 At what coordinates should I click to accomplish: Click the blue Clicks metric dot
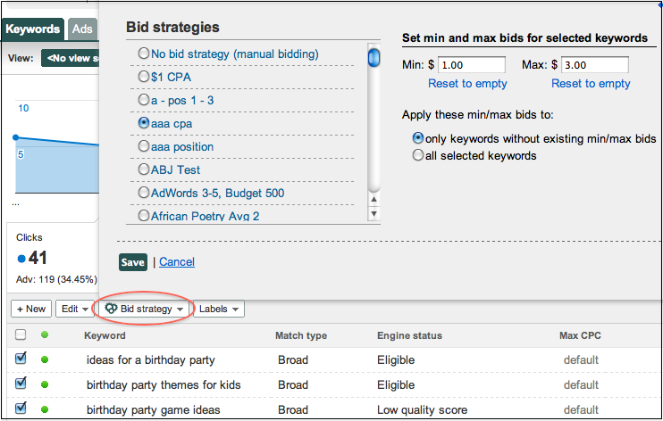tap(21, 259)
